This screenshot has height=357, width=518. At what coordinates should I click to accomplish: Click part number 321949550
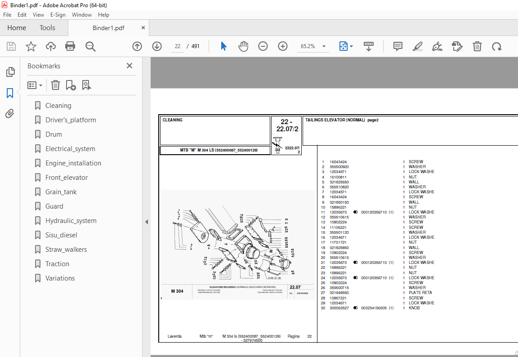(x=339, y=293)
